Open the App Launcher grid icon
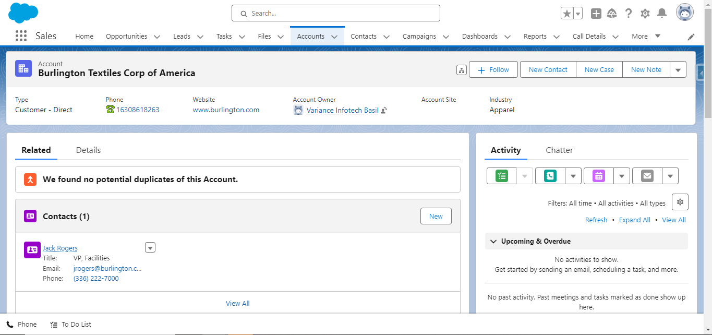 pyautogui.click(x=21, y=36)
